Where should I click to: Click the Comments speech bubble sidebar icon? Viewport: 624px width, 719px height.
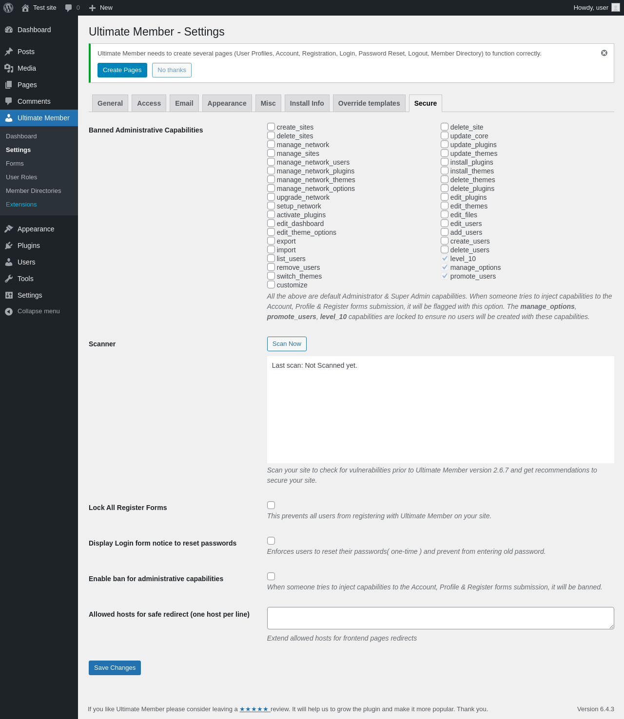[9, 101]
